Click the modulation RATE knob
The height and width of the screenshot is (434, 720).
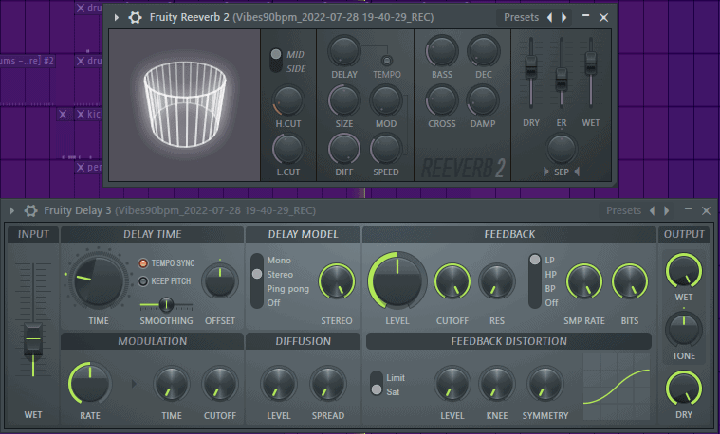[90, 384]
